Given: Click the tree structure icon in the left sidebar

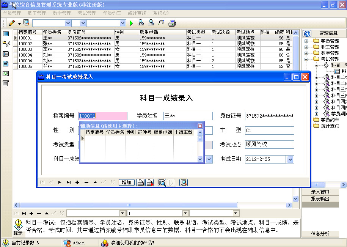Looking at the screenshot, I should click(x=6, y=44).
